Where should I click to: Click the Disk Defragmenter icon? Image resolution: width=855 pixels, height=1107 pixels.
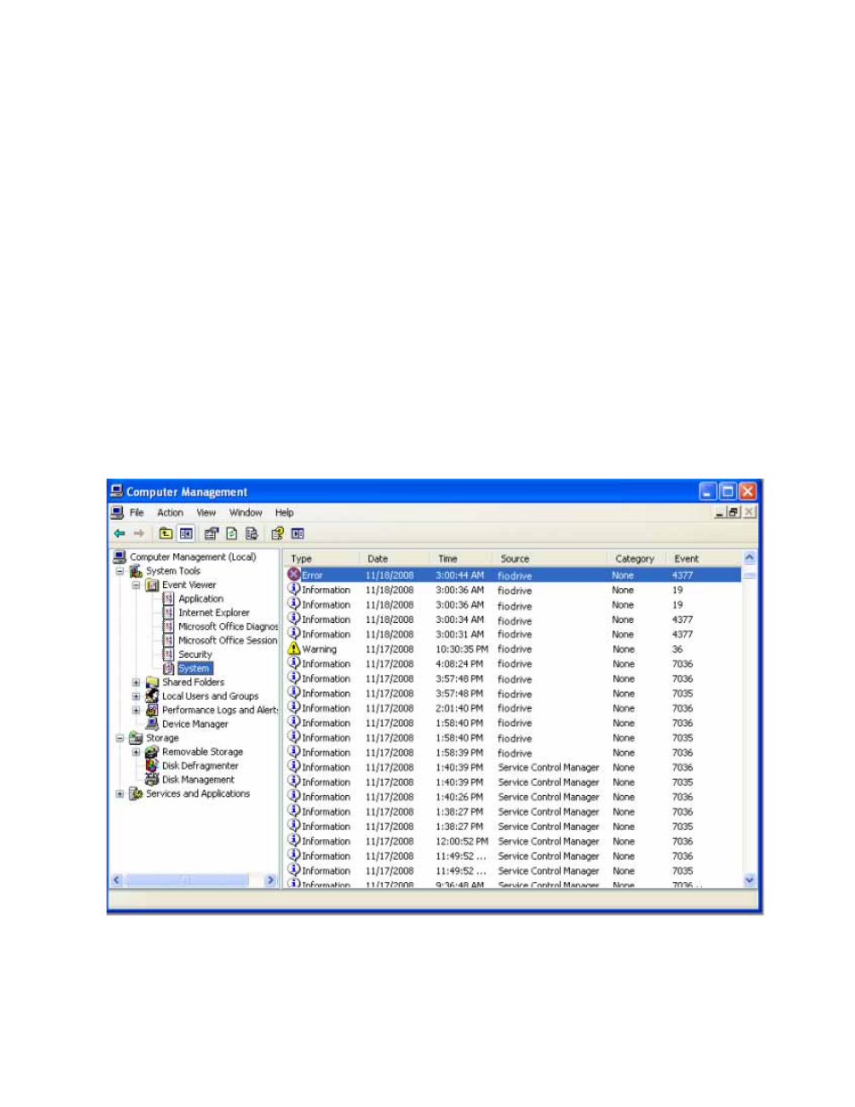coord(152,766)
